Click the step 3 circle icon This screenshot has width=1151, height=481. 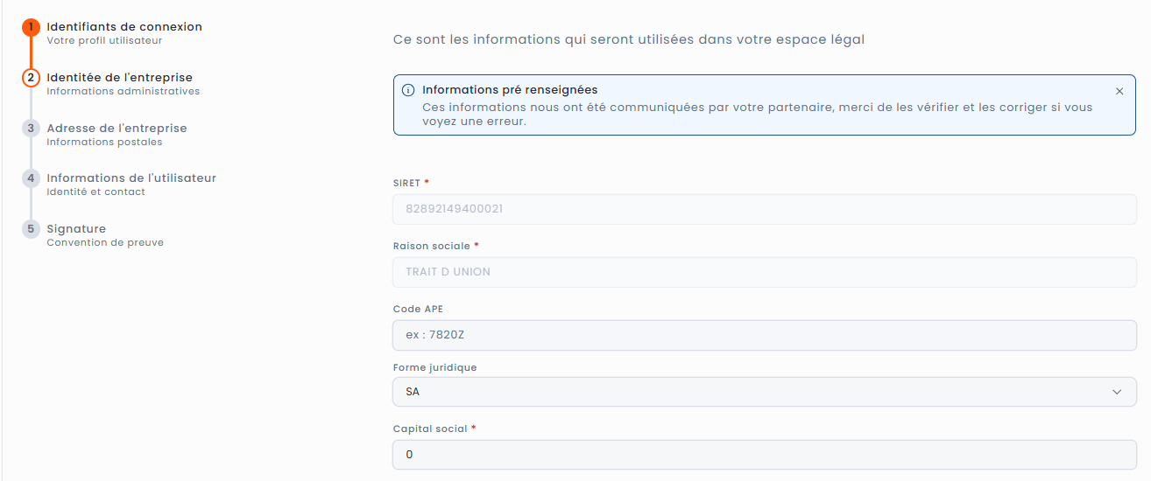(31, 129)
